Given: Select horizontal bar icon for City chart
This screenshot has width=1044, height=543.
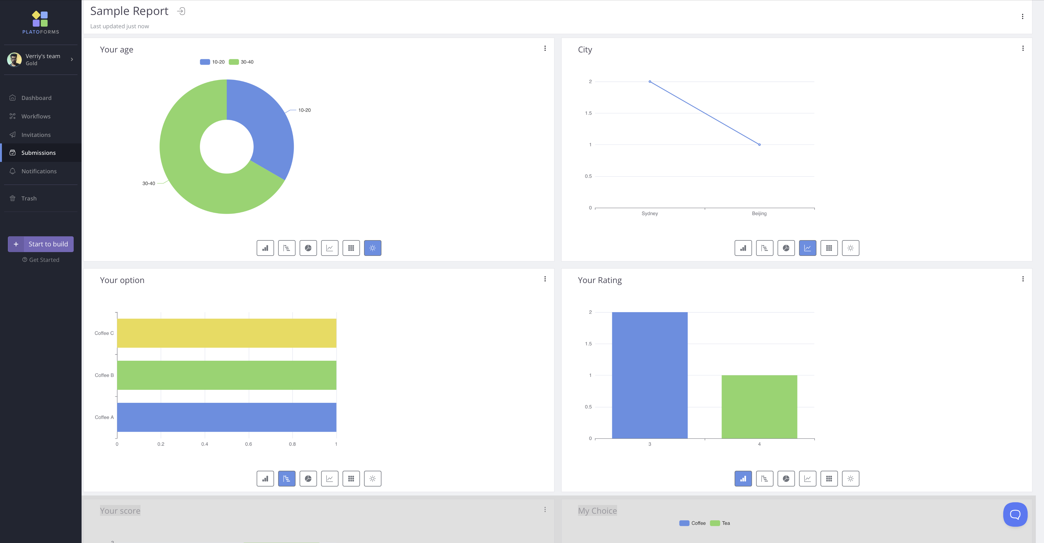Looking at the screenshot, I should [764, 248].
